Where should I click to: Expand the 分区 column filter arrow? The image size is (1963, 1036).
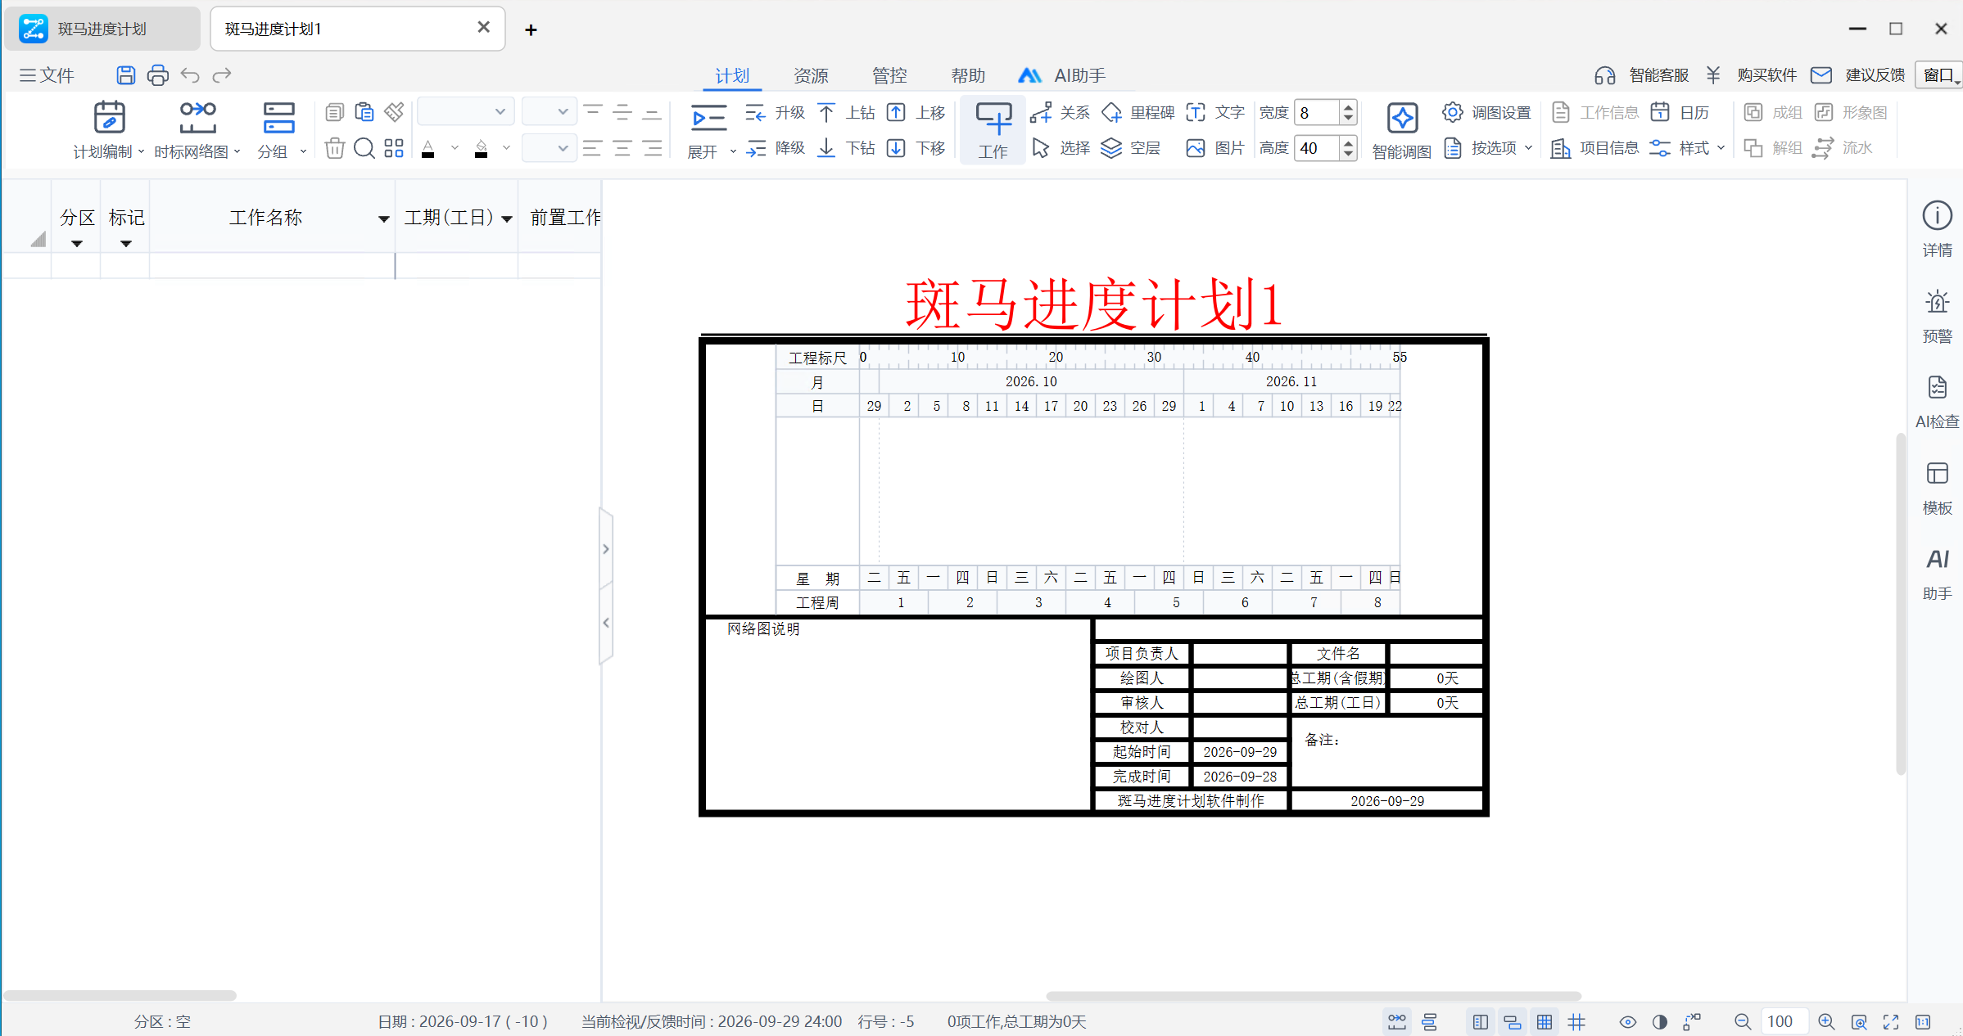tap(77, 244)
